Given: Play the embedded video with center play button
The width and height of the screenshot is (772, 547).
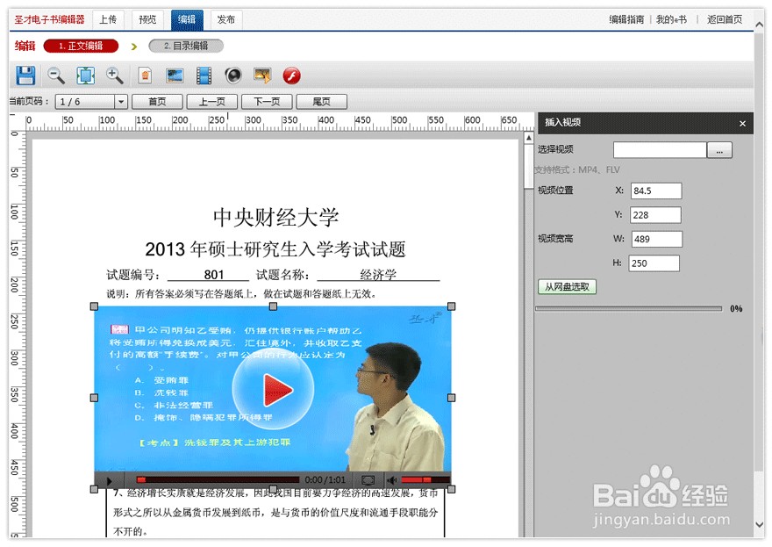Looking at the screenshot, I should (x=274, y=390).
